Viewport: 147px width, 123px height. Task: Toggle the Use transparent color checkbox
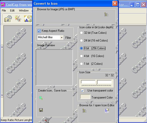click(82, 91)
